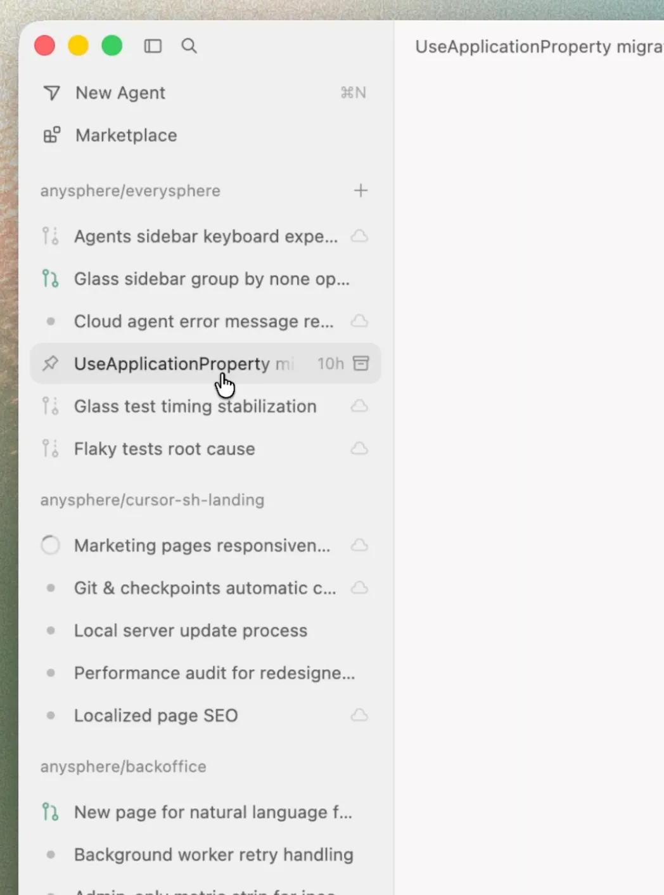Screen dimensions: 664x895
Task: Click the status dot beside Background worker retry handling
Action: click(x=50, y=854)
